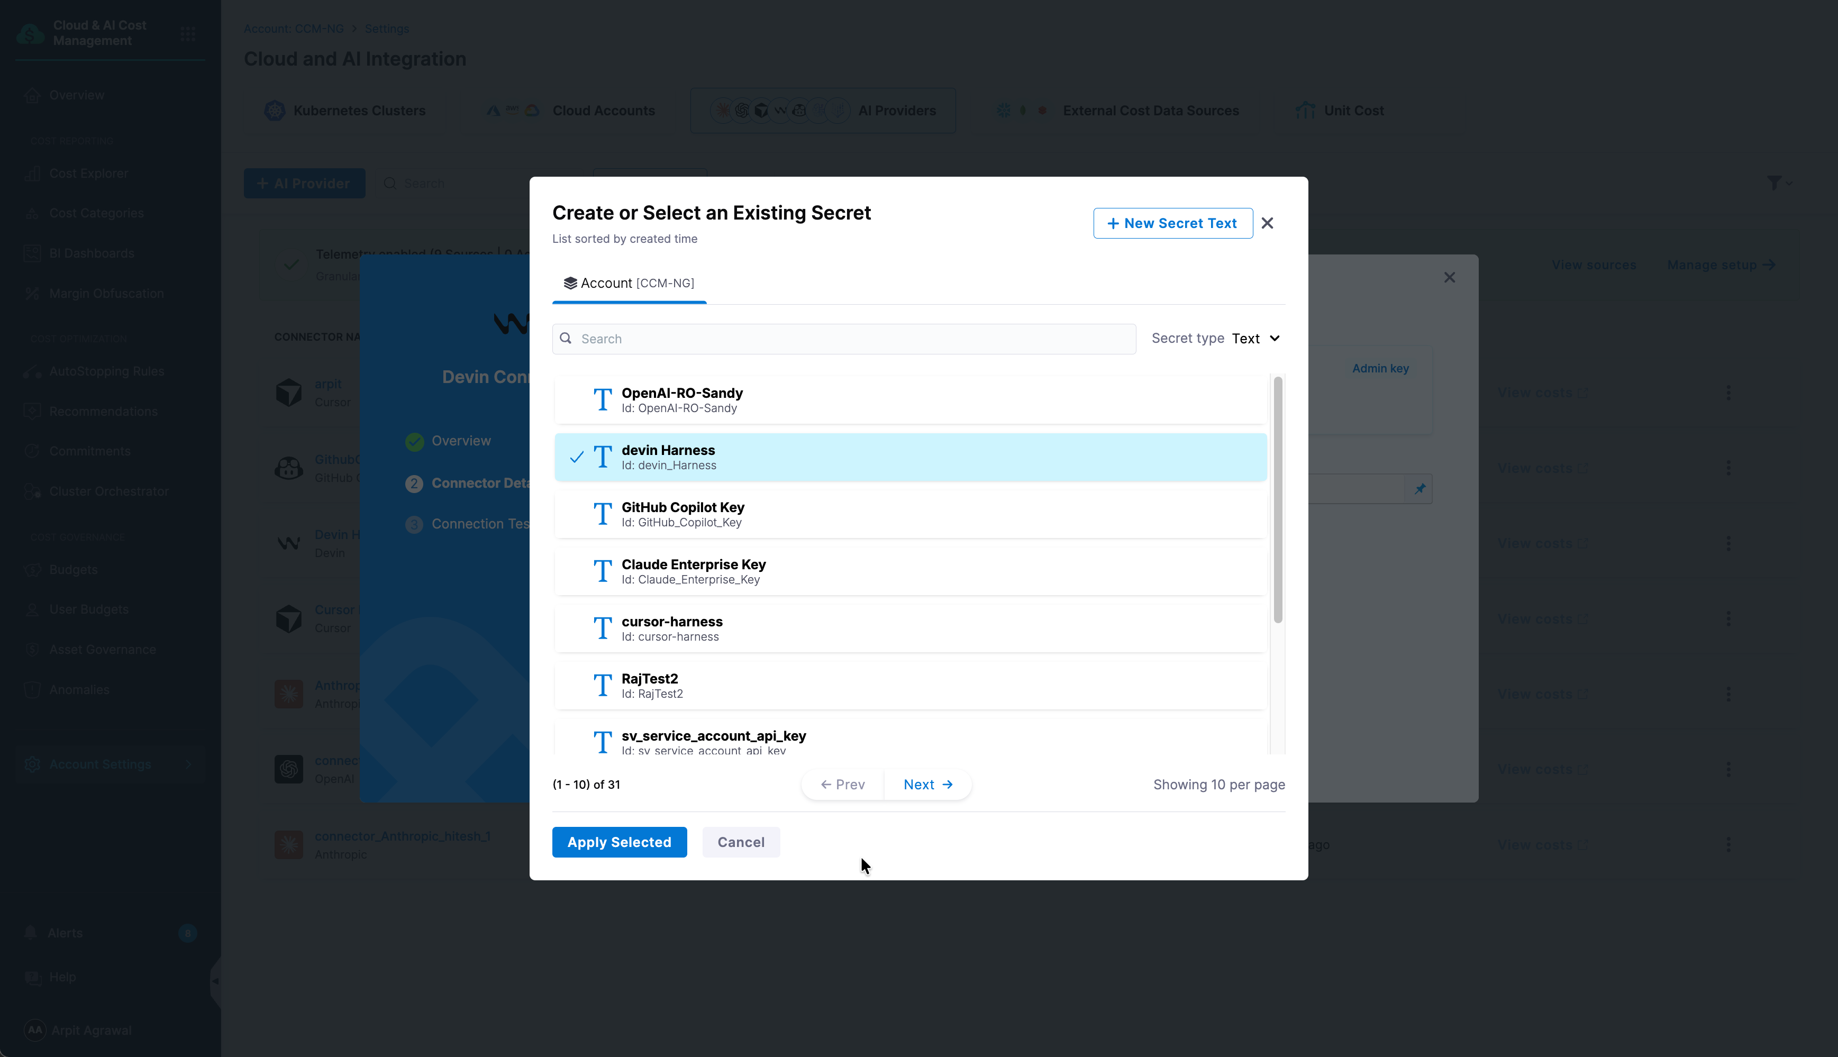Viewport: 1838px width, 1057px height.
Task: Click the Account layers icon
Action: click(570, 283)
